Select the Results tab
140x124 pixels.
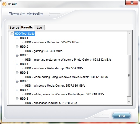point(27,27)
